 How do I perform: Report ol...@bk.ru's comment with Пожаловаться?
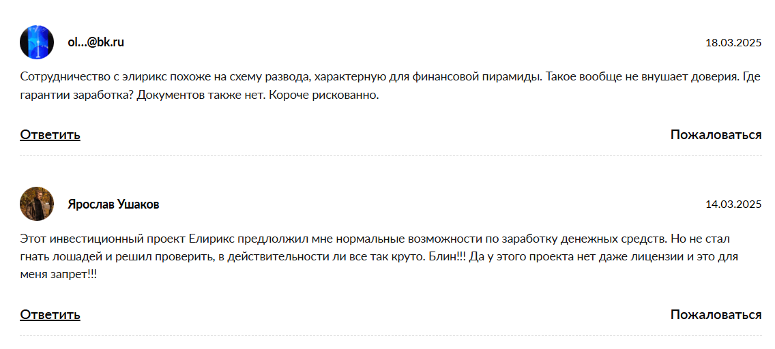(x=716, y=134)
